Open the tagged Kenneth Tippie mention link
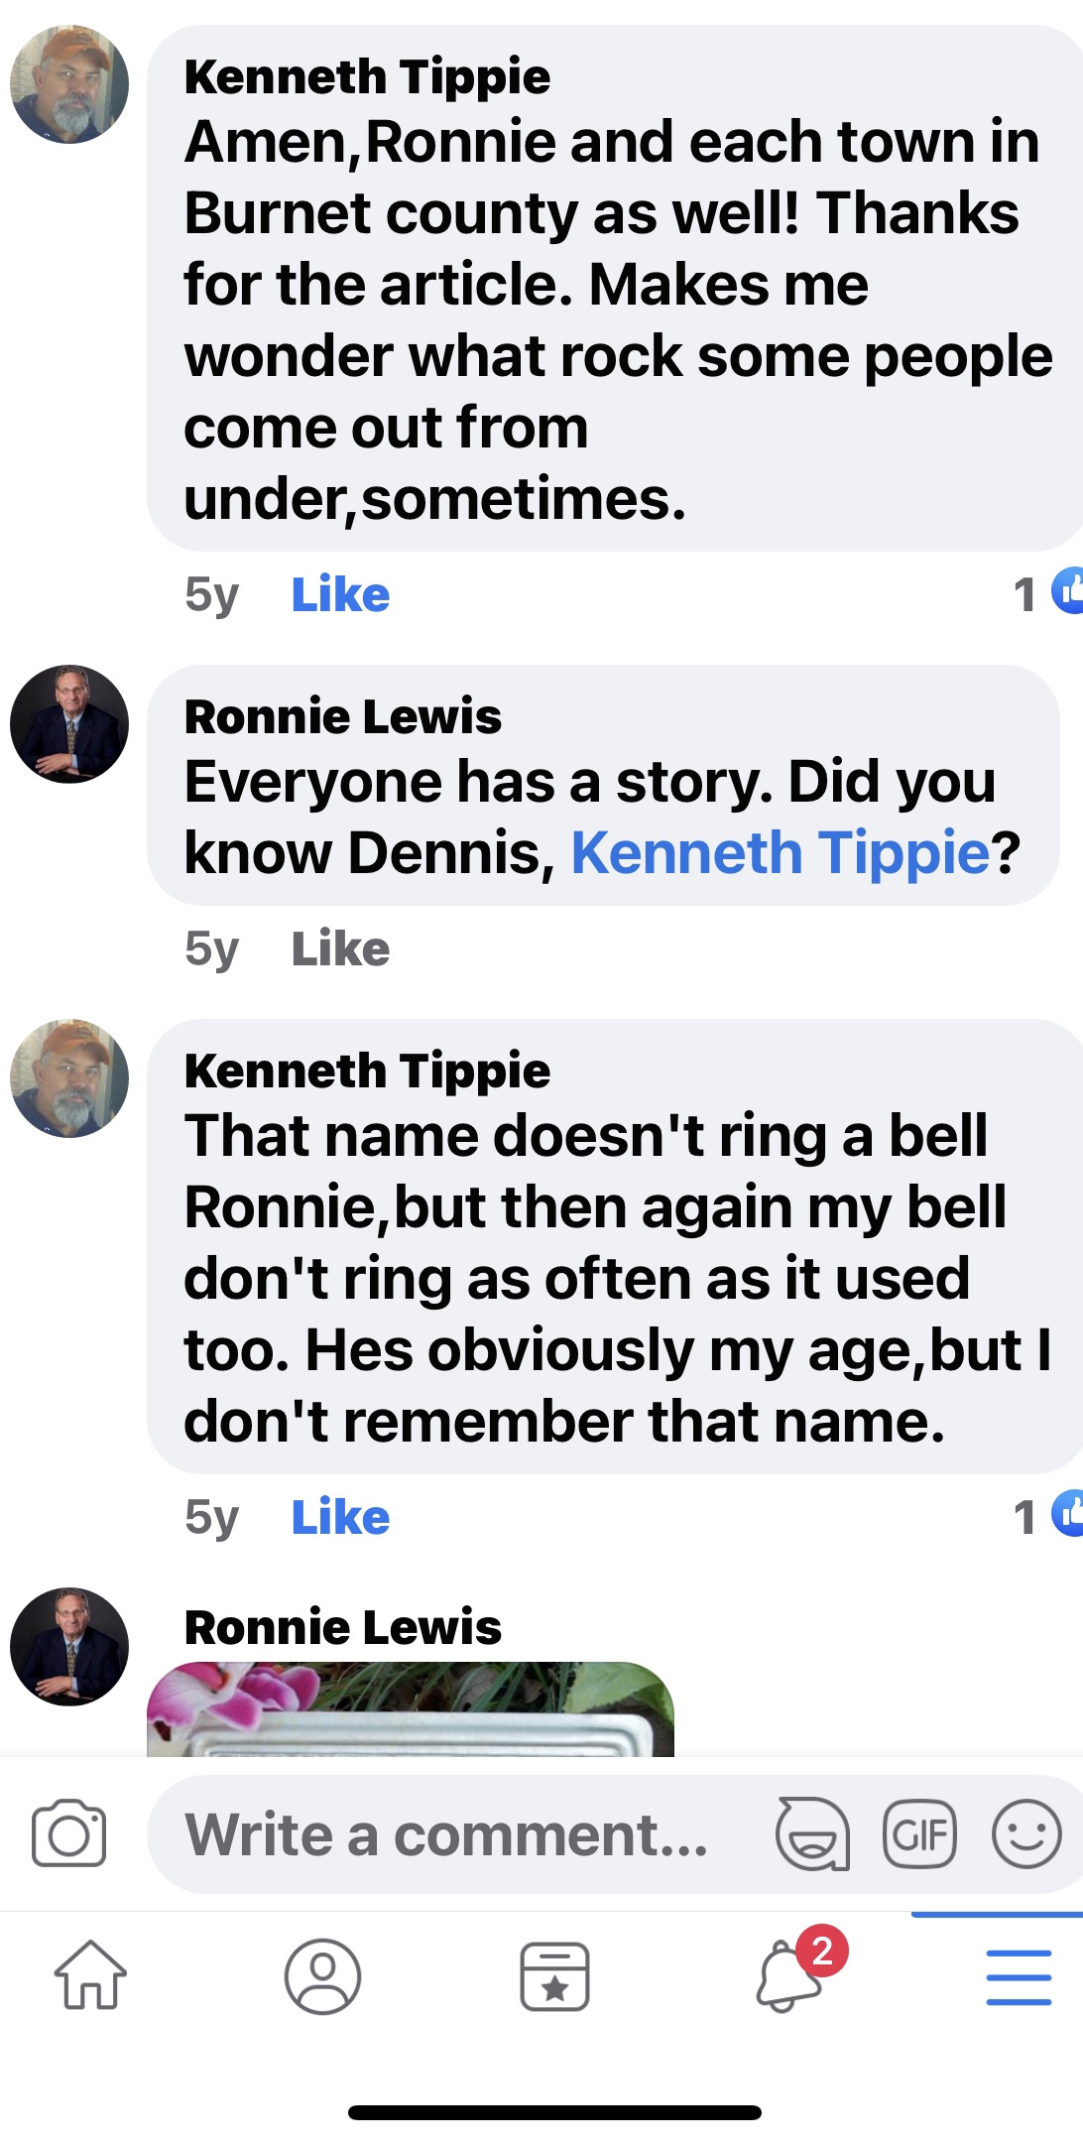Viewport: 1083px width, 2144px height. click(781, 853)
